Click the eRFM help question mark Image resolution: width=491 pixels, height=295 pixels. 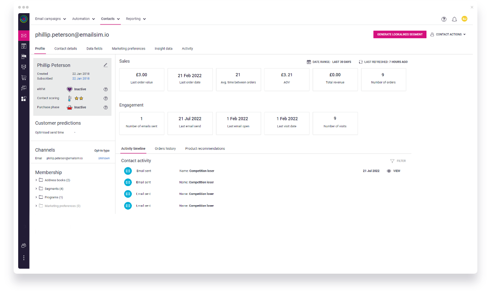pyautogui.click(x=105, y=89)
